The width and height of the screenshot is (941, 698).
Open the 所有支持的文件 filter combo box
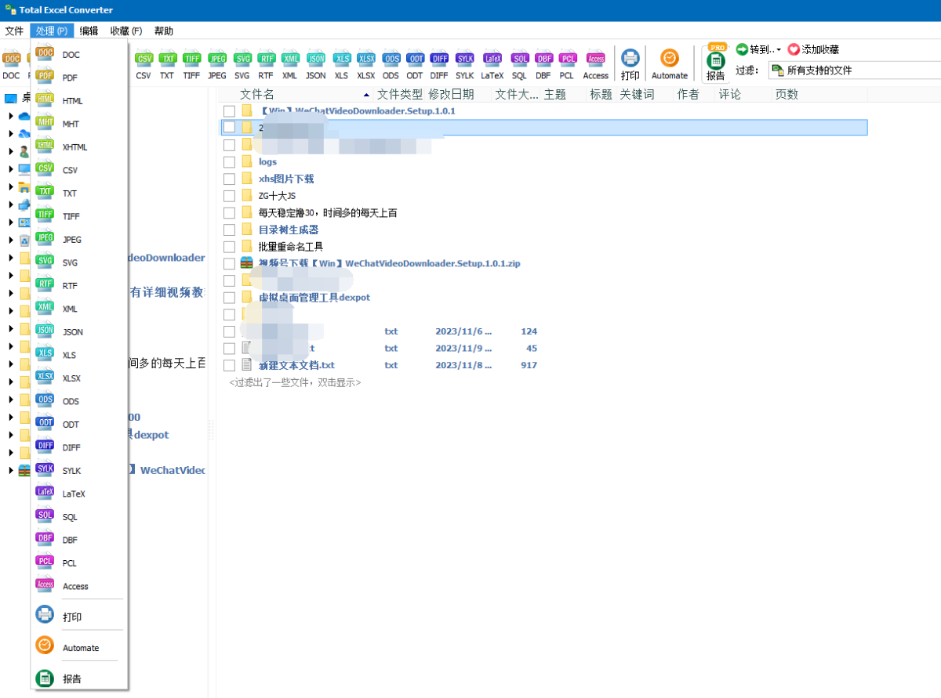tap(854, 71)
